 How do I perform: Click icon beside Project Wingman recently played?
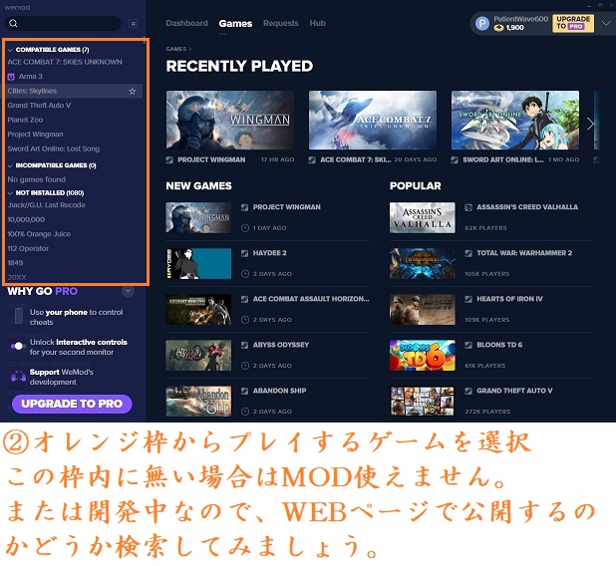point(169,159)
